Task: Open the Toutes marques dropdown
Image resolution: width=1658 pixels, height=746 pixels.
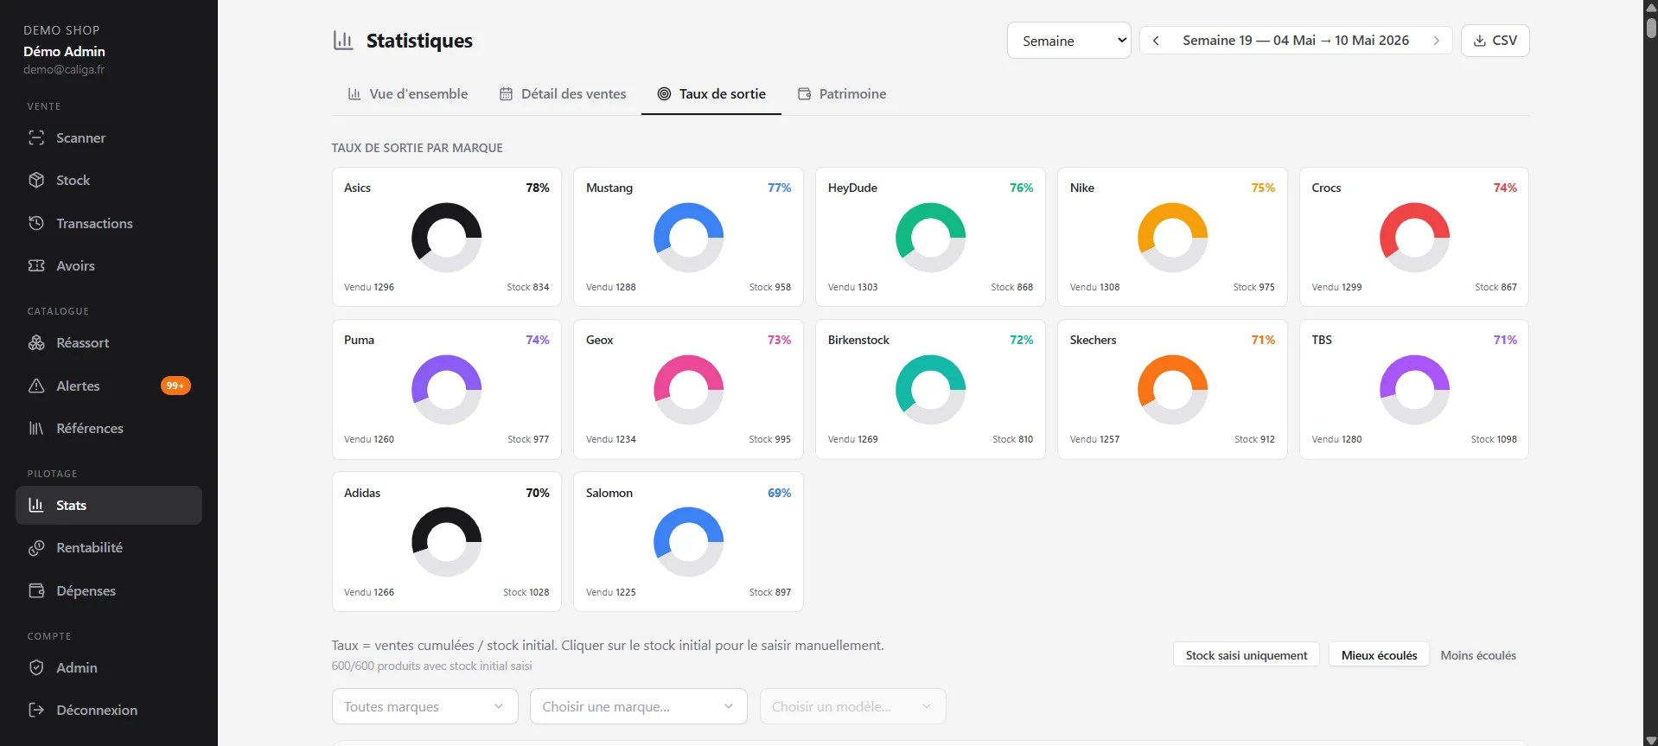Action: (x=425, y=706)
